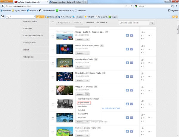This screenshot has width=179, height=137.
Task: Click the Elimina dati toolbar item
Action: pyautogui.click(x=52, y=17)
